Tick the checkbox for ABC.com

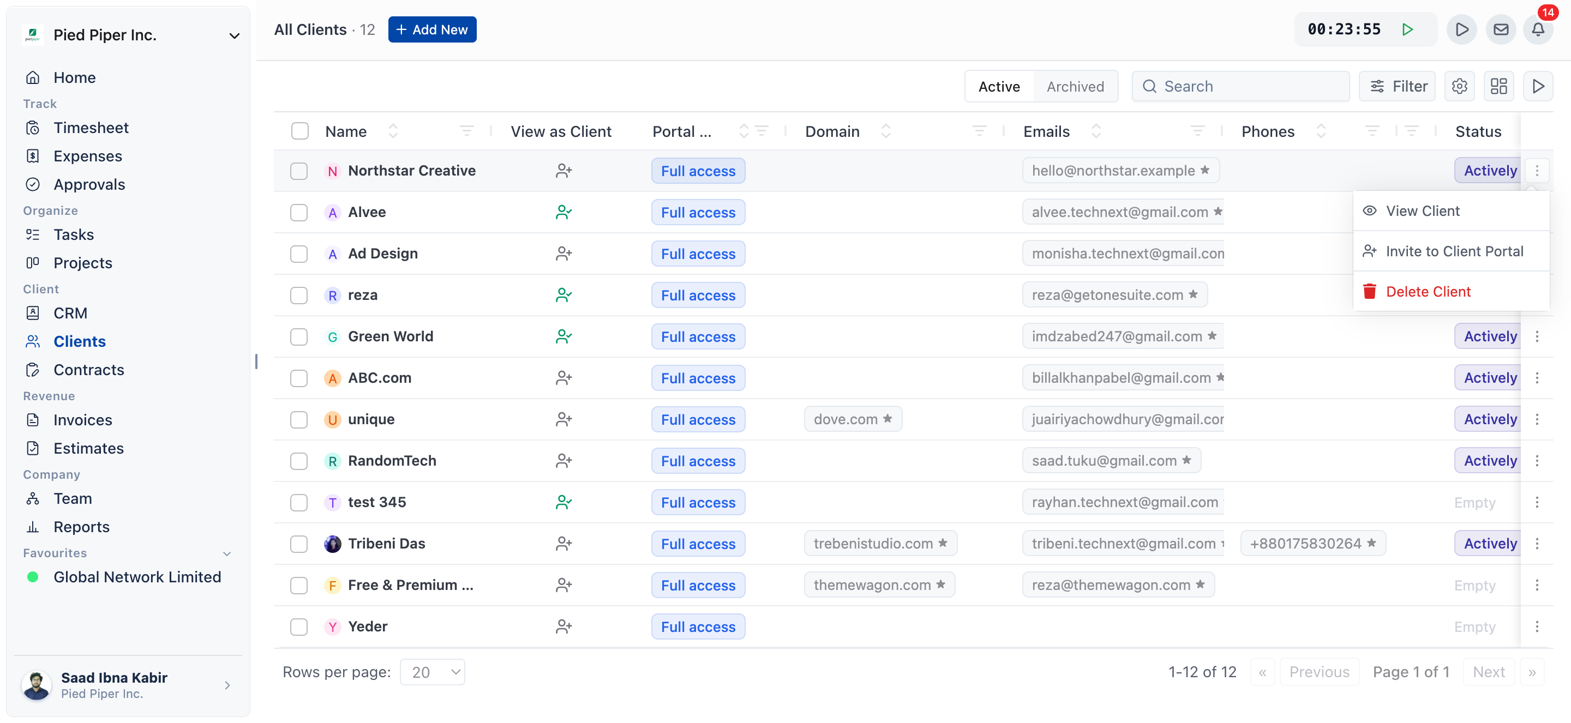coord(299,378)
